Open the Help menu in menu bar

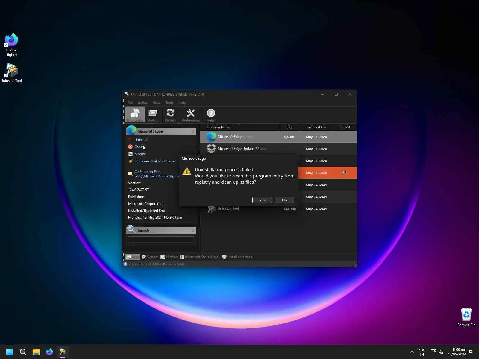point(182,103)
